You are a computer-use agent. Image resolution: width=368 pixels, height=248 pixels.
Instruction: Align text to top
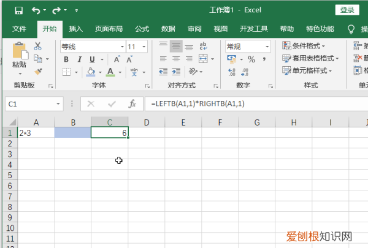(163, 46)
